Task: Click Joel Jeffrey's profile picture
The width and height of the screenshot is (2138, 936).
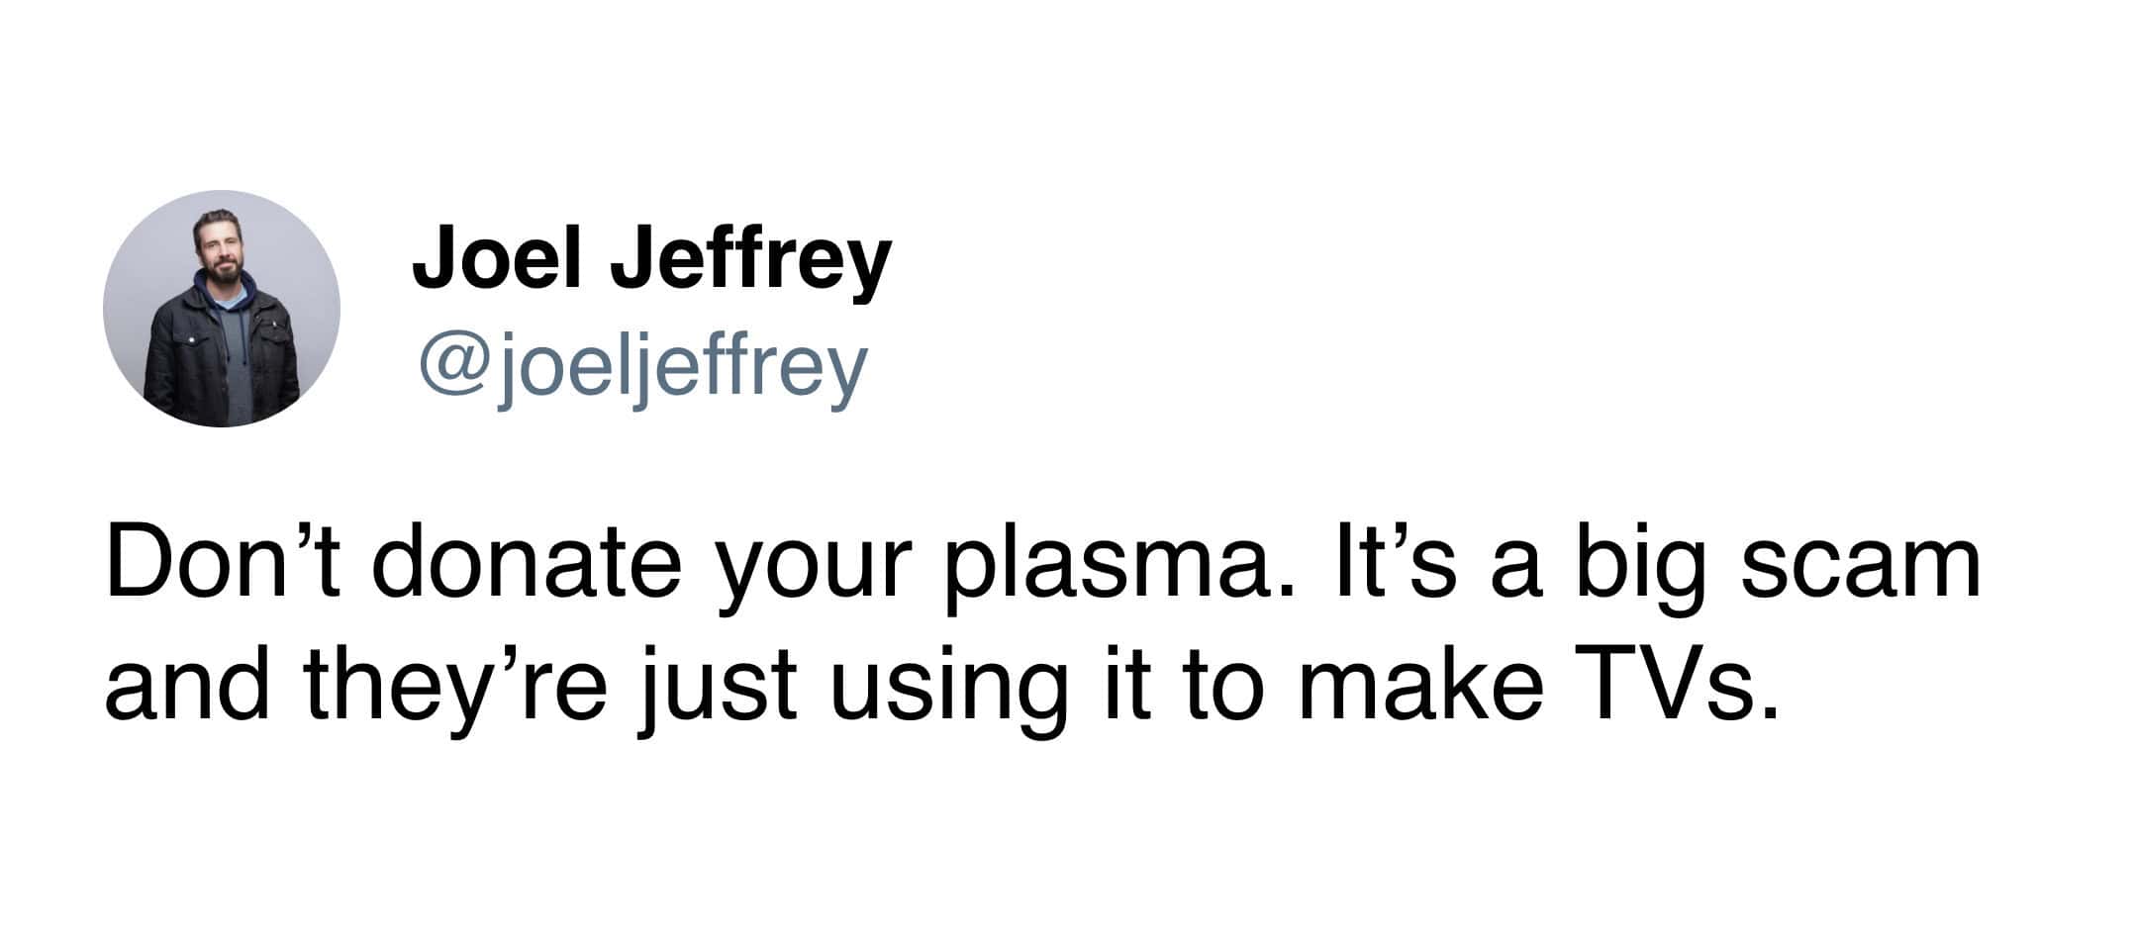Action: (222, 309)
